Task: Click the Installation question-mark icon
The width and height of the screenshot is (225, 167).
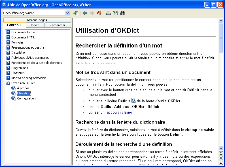Action: [8, 53]
